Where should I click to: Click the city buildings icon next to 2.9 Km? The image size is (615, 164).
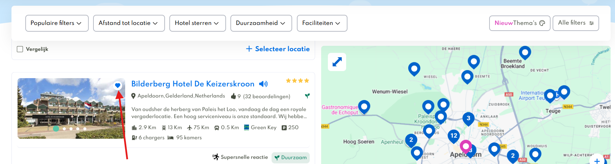[134, 128]
